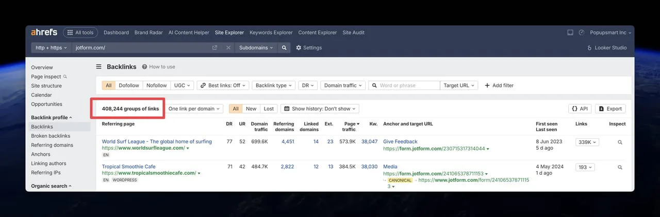This screenshot has width=660, height=217.
Task: Select the All status toggle
Action: click(236, 109)
